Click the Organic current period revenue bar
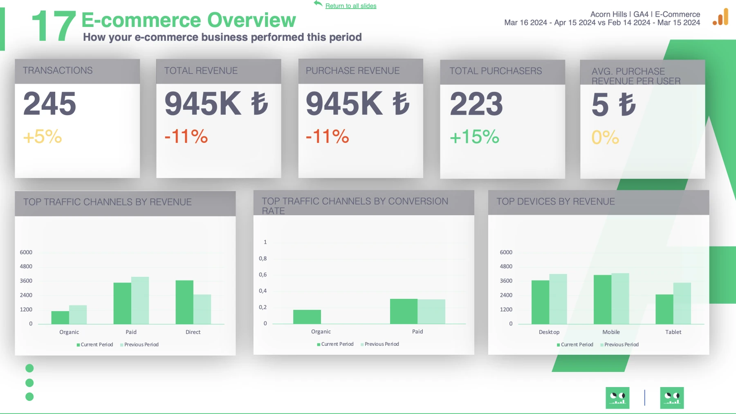The image size is (736, 414). [60, 318]
